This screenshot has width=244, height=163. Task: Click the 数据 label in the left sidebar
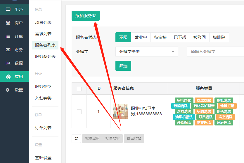(19, 63)
